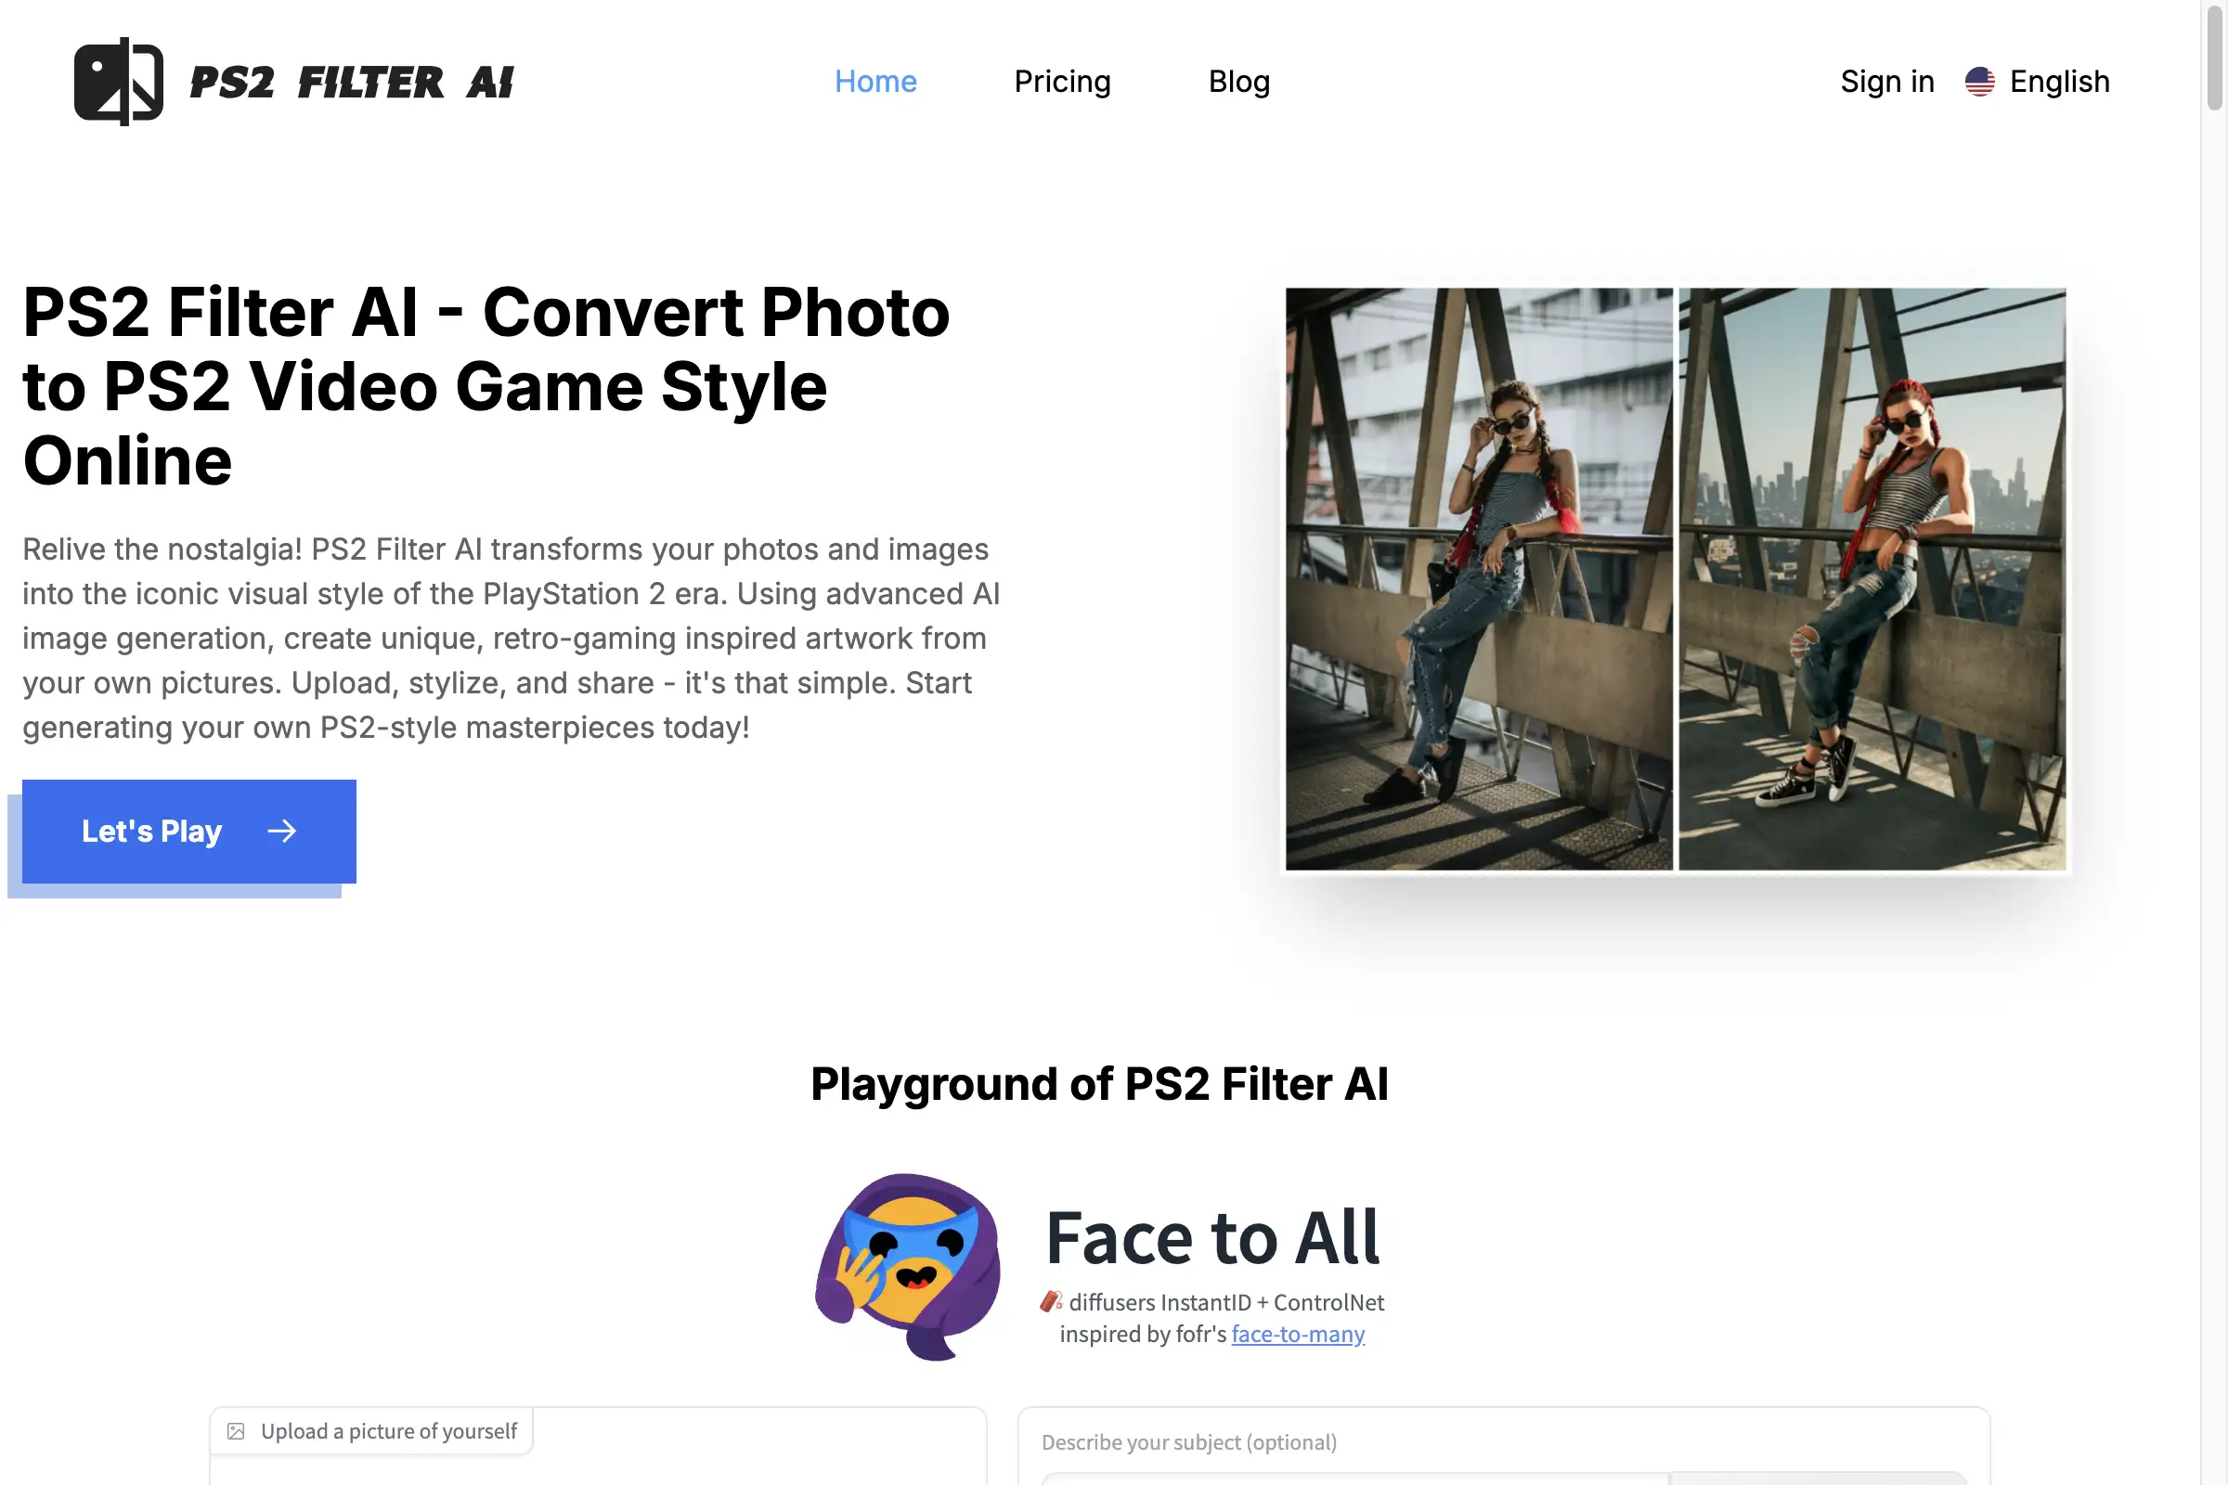This screenshot has width=2228, height=1485.
Task: Select the Home tab
Action: pyautogui.click(x=875, y=80)
